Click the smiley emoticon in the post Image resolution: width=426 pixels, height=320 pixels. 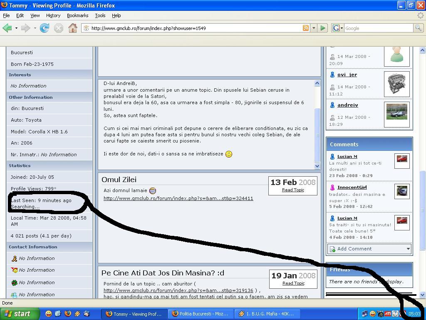pos(228,154)
